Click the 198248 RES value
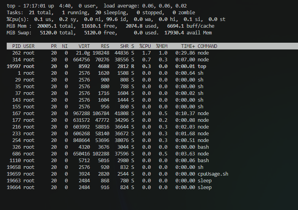Image resolution: width=298 pixels, height=210 pixels. pyautogui.click(x=101, y=53)
